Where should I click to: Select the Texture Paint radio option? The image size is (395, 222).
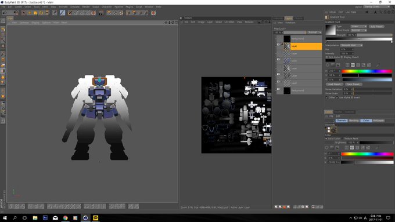tap(343, 139)
